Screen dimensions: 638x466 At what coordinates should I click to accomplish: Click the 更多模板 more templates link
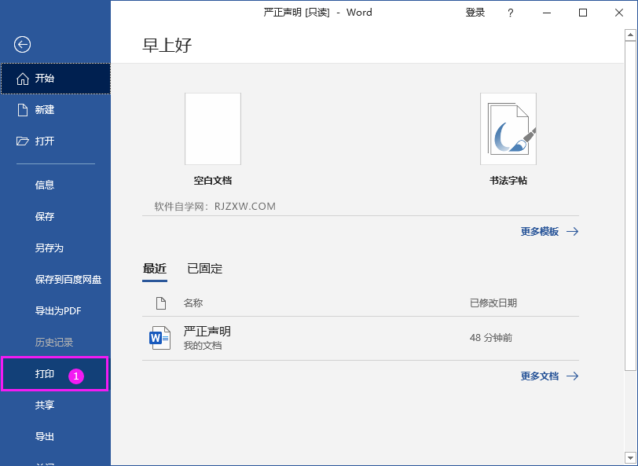click(541, 231)
